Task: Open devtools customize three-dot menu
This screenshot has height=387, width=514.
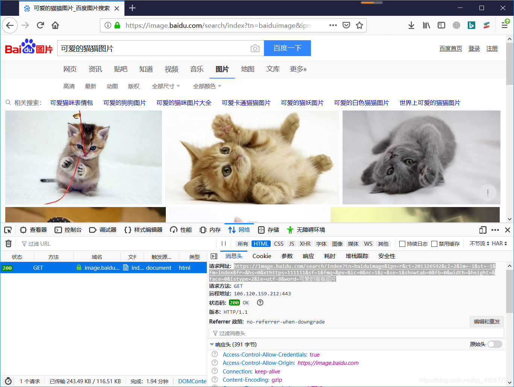Action: coord(495,230)
